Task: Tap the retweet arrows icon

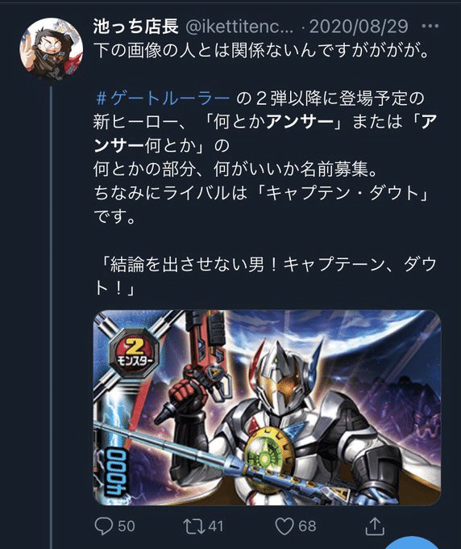Action: click(194, 526)
